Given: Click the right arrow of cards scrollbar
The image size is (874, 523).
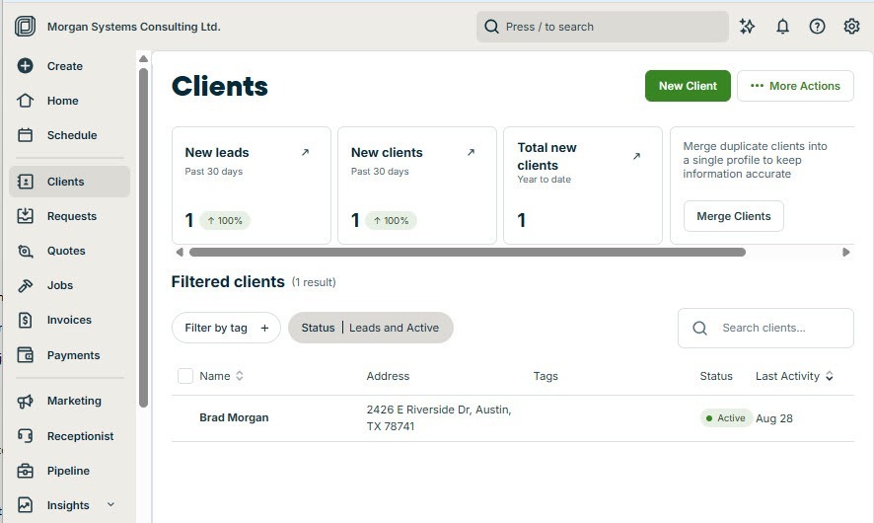Looking at the screenshot, I should coord(846,252).
